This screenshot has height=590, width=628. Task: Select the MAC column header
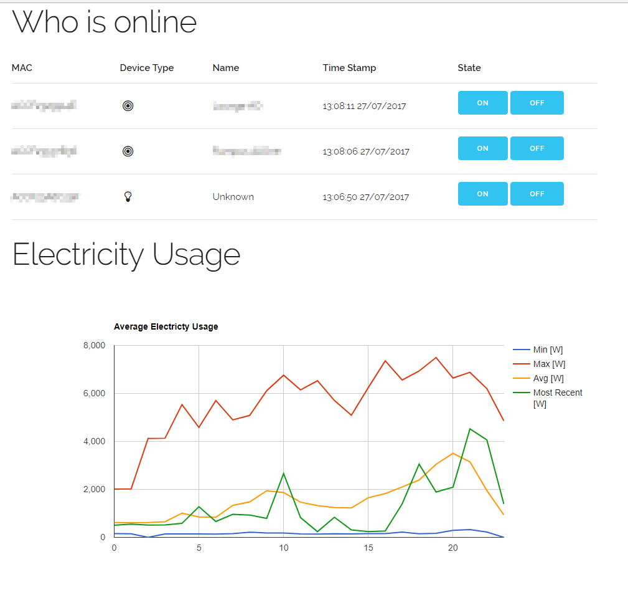pos(22,68)
